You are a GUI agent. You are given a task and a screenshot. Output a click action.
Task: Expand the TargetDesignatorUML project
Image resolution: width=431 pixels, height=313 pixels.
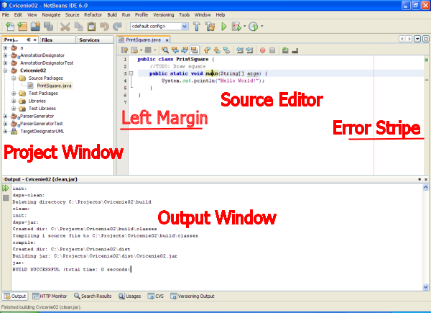pos(5,131)
